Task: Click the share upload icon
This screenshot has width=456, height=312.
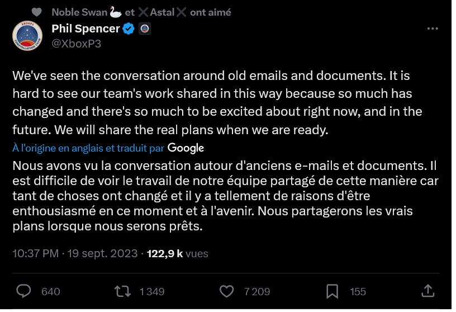Action: click(427, 291)
